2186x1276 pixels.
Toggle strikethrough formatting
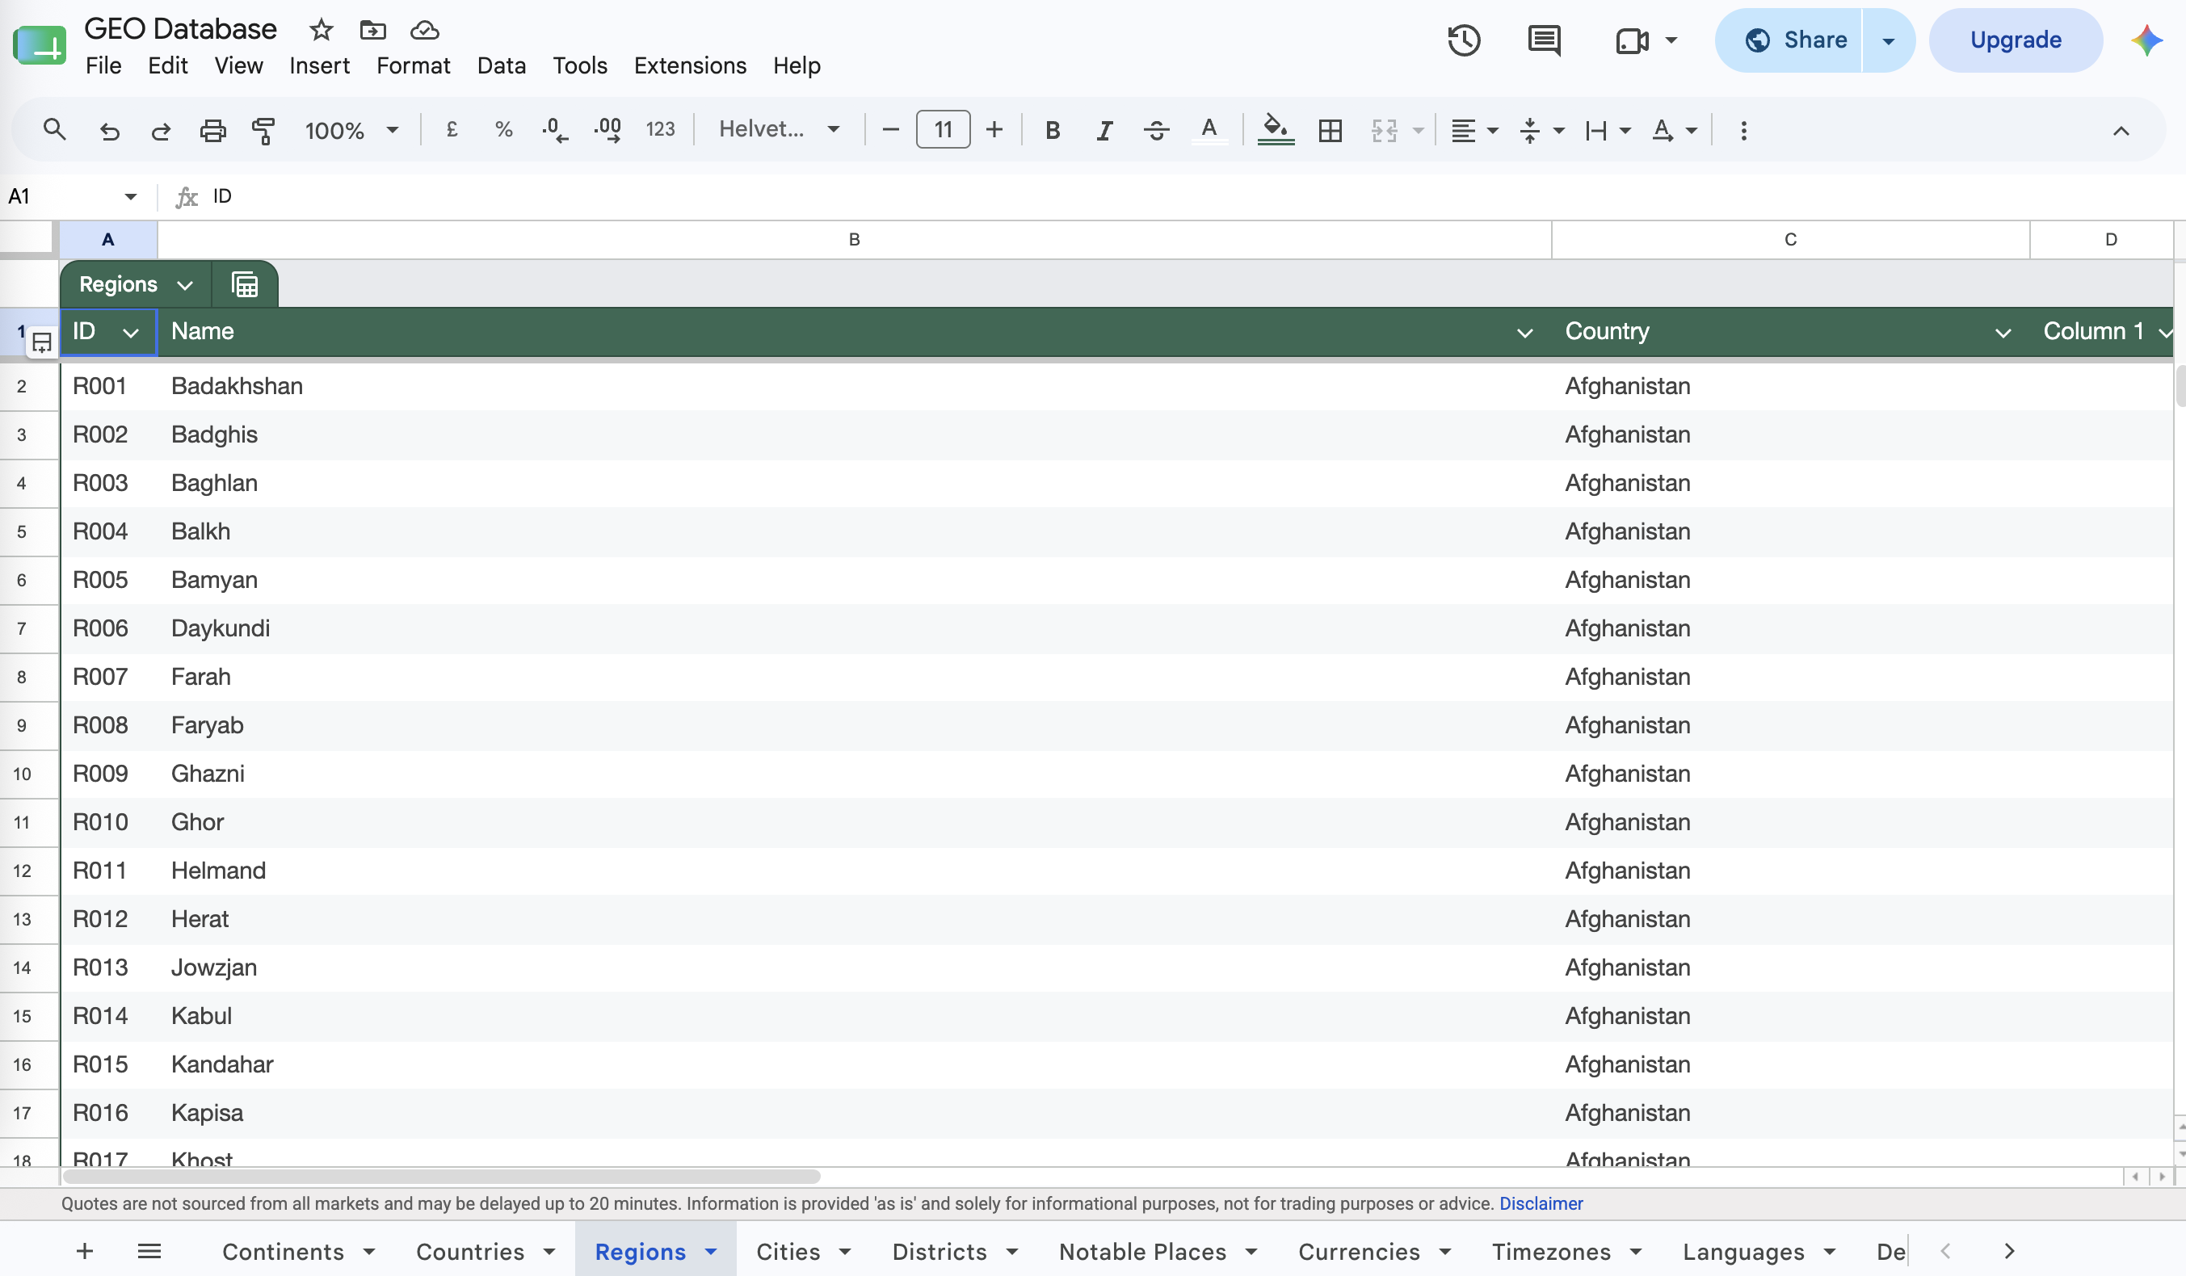pos(1155,130)
